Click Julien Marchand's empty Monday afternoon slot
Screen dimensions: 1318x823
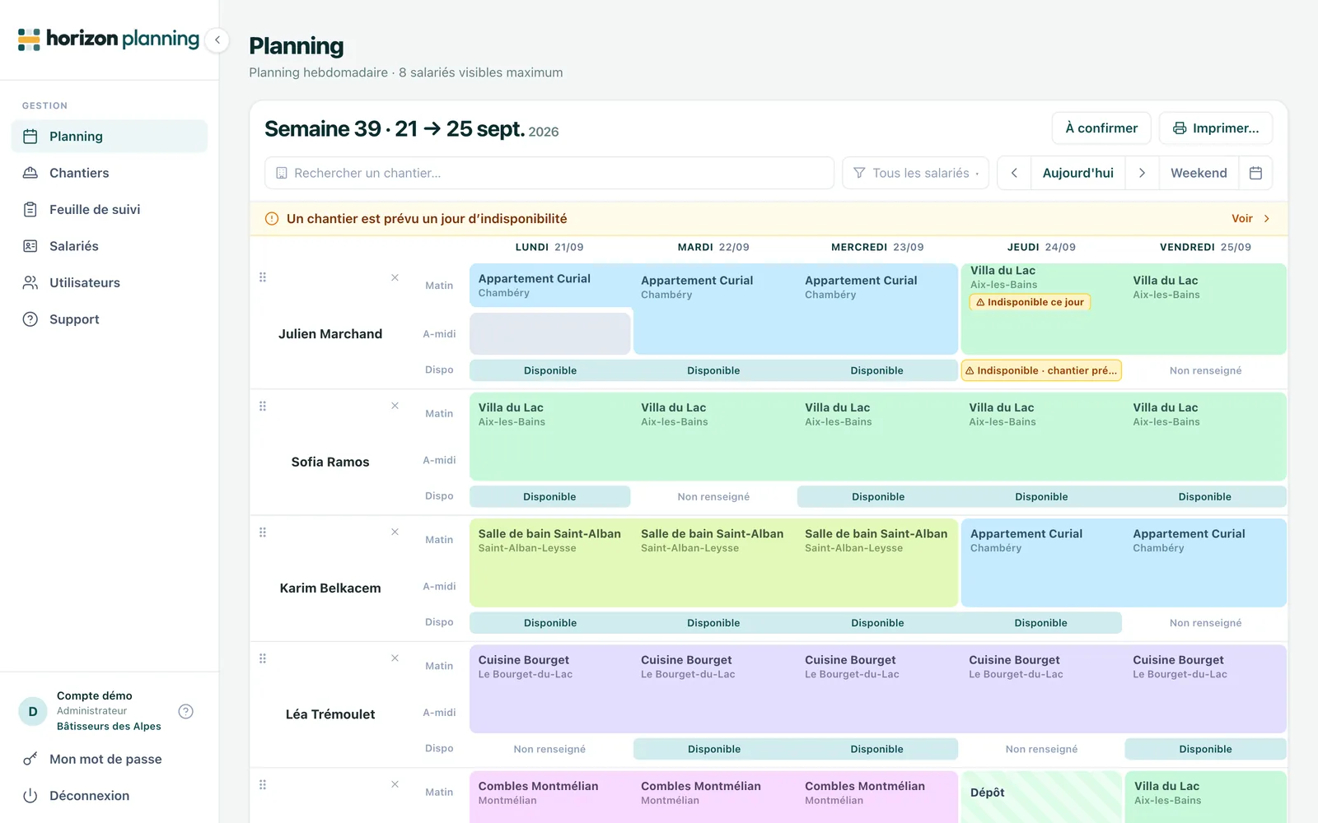click(x=550, y=333)
